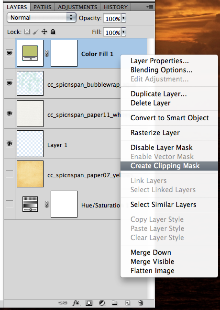Open the Fill percentage dropdown arrow
The width and height of the screenshot is (220, 310).
[123, 32]
